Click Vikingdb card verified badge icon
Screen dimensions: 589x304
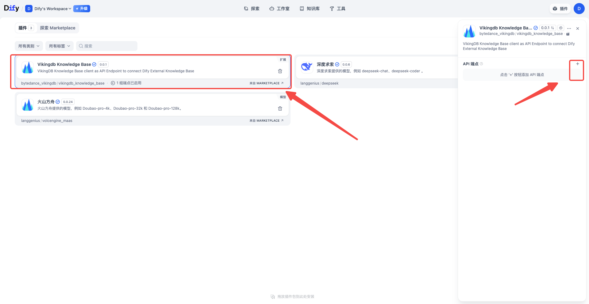tap(94, 64)
